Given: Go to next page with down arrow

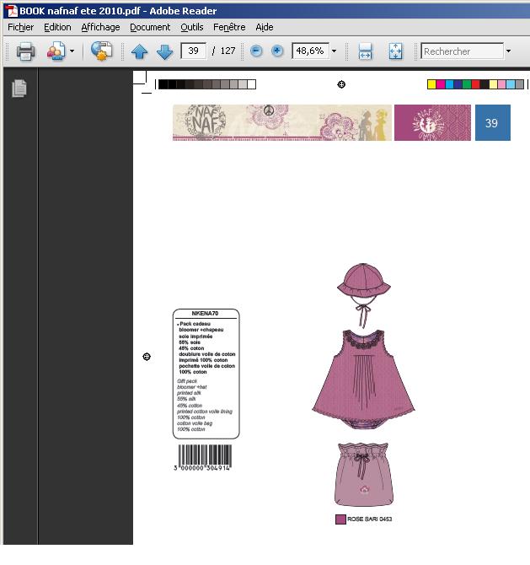Looking at the screenshot, I should (x=164, y=51).
